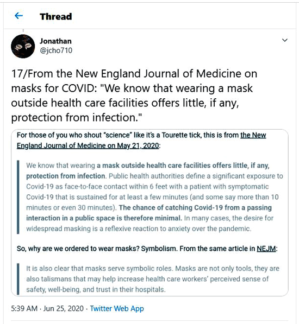Screen dimensions: 299x324
Task: Open the display name Jonathan
Action: [55, 41]
